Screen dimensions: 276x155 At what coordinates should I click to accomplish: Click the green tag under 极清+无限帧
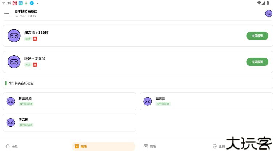point(28,65)
